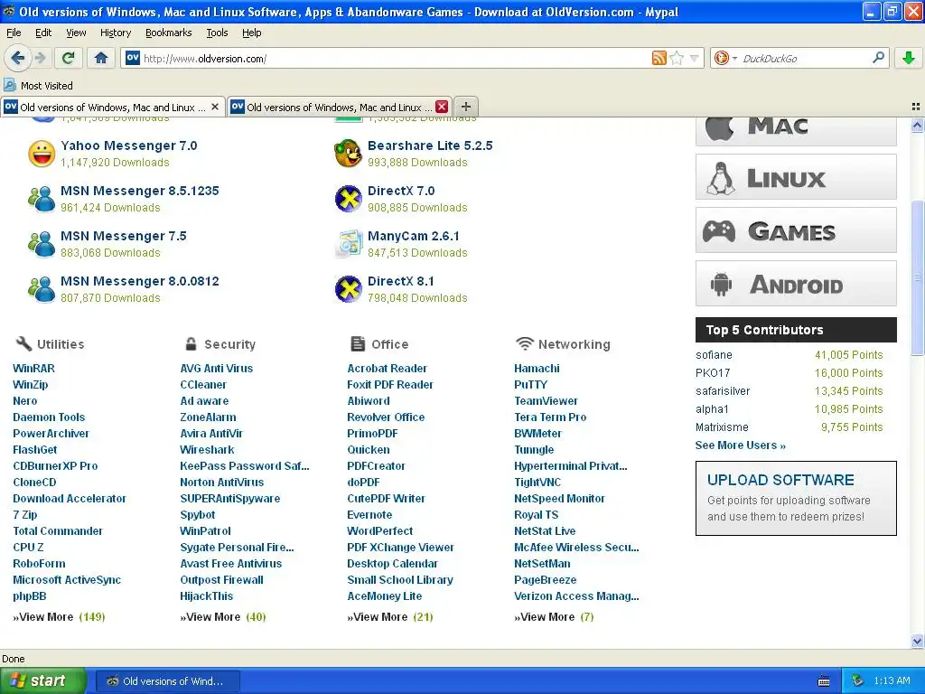Screen dimensions: 925x694
Task: Click the Security padlock icon
Action: pyautogui.click(x=191, y=343)
